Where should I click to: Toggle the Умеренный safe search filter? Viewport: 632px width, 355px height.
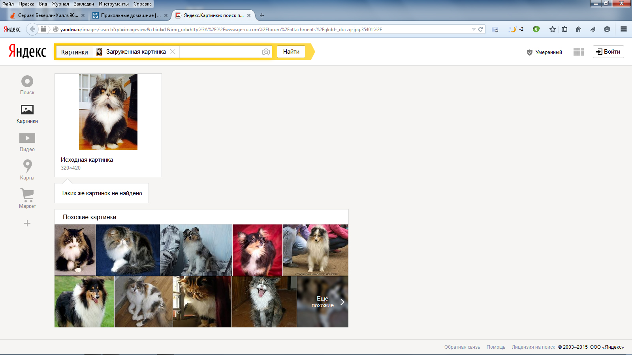click(544, 52)
